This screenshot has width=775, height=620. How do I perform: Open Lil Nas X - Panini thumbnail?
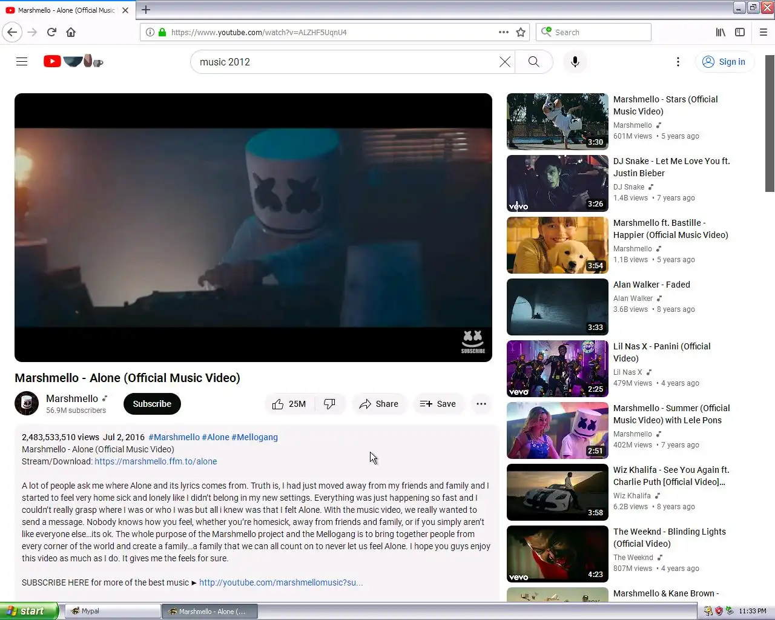(558, 369)
